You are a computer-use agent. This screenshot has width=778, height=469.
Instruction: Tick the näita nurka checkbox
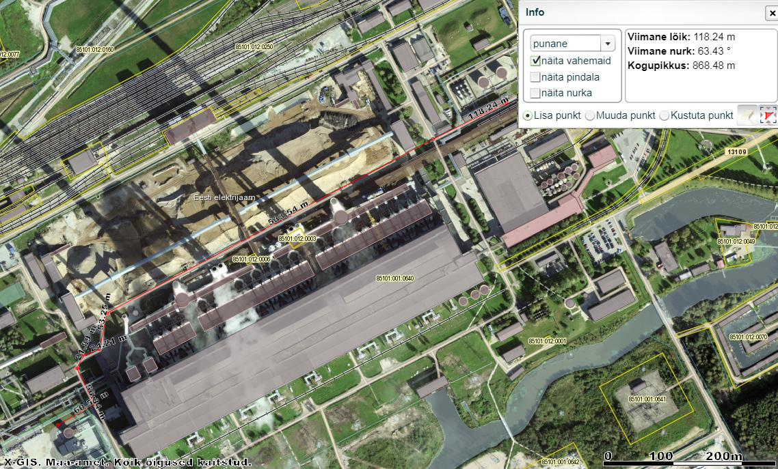coord(536,93)
